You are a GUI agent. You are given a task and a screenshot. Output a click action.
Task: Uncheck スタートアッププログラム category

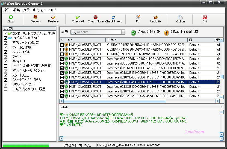[x=5, y=80]
